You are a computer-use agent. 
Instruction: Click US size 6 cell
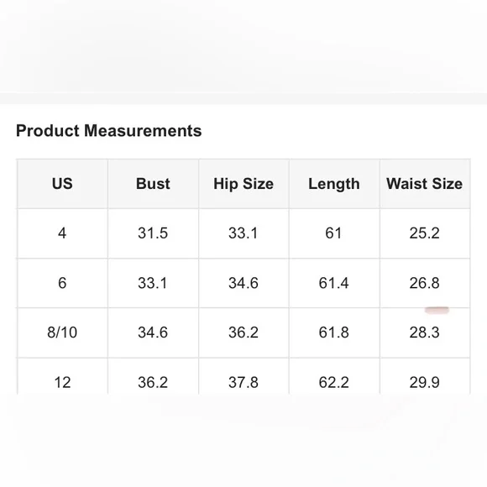[62, 283]
